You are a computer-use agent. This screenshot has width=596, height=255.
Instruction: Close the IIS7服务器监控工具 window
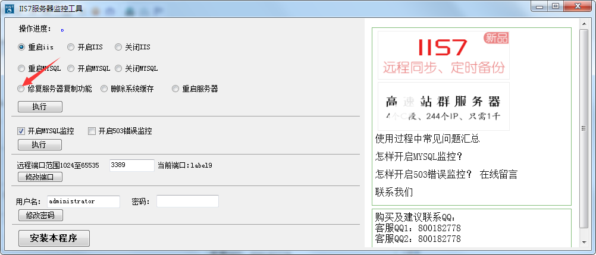[x=578, y=6]
